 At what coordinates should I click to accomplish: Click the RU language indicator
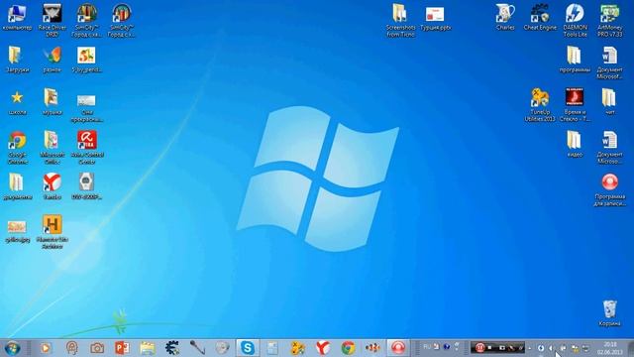pyautogui.click(x=427, y=347)
